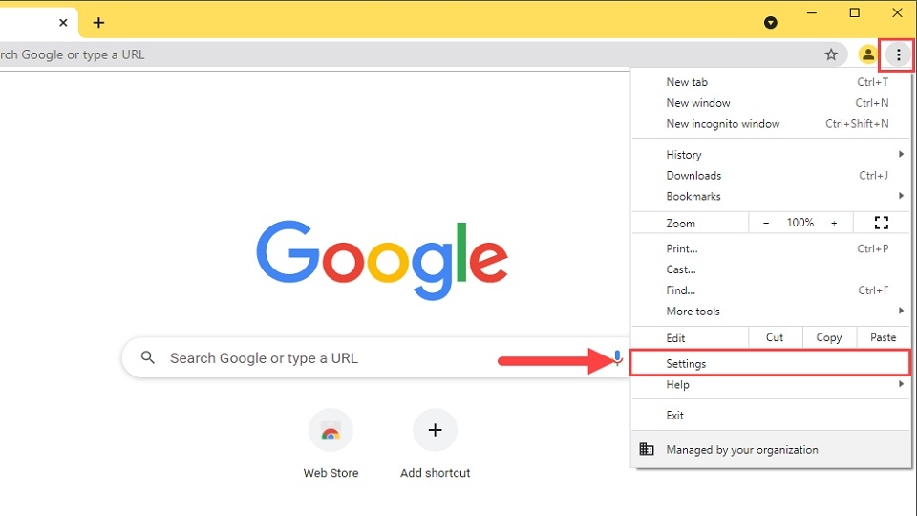This screenshot has height=516, width=917.
Task: Open Settings from the menu
Action: pyautogui.click(x=770, y=364)
